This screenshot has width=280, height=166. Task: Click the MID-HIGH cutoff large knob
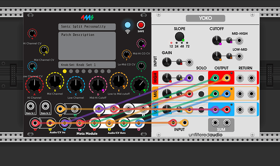pos(217,40)
